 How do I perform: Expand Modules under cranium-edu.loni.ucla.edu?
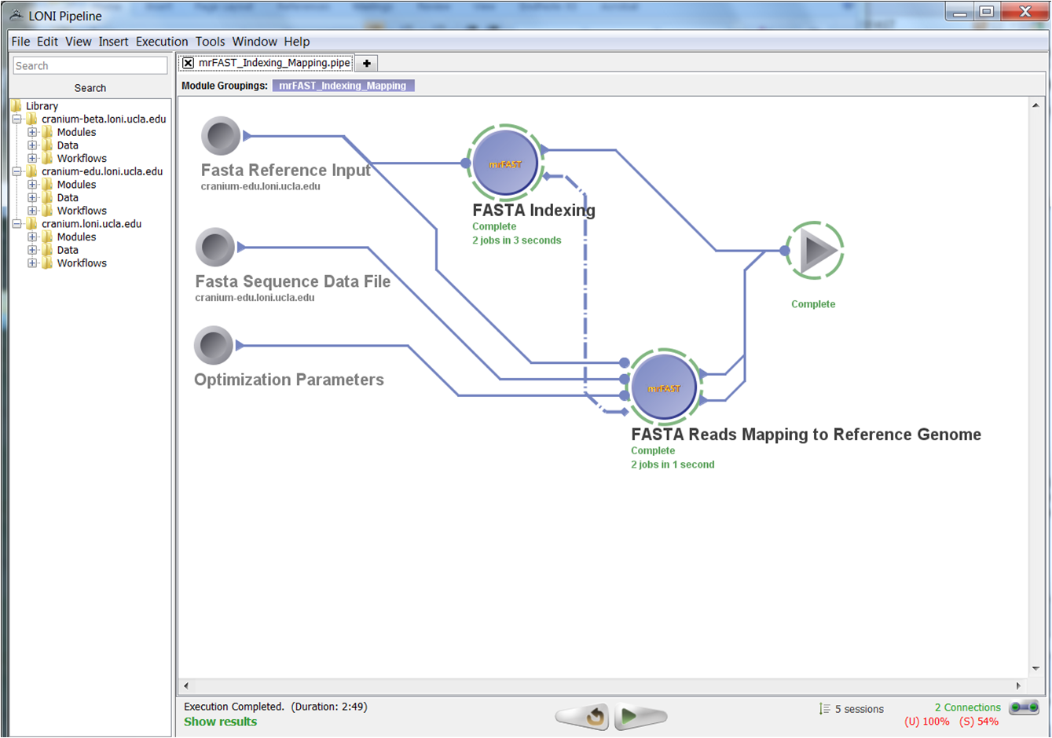[32, 185]
